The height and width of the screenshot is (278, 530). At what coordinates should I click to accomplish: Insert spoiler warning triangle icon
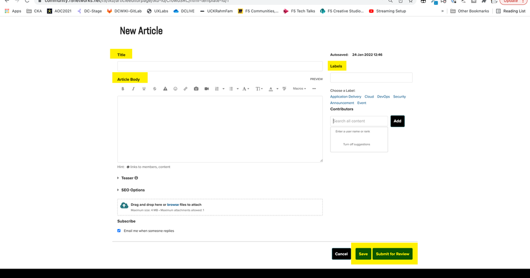click(165, 89)
